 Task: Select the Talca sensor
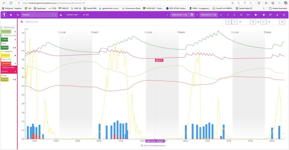click(x=9, y=45)
